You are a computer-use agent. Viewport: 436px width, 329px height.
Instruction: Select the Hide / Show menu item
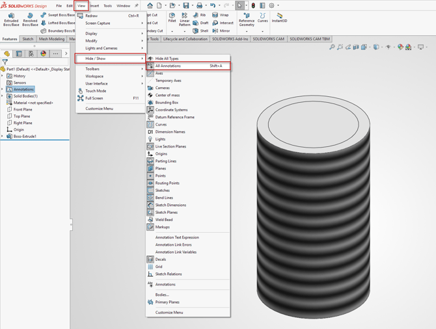pyautogui.click(x=111, y=59)
